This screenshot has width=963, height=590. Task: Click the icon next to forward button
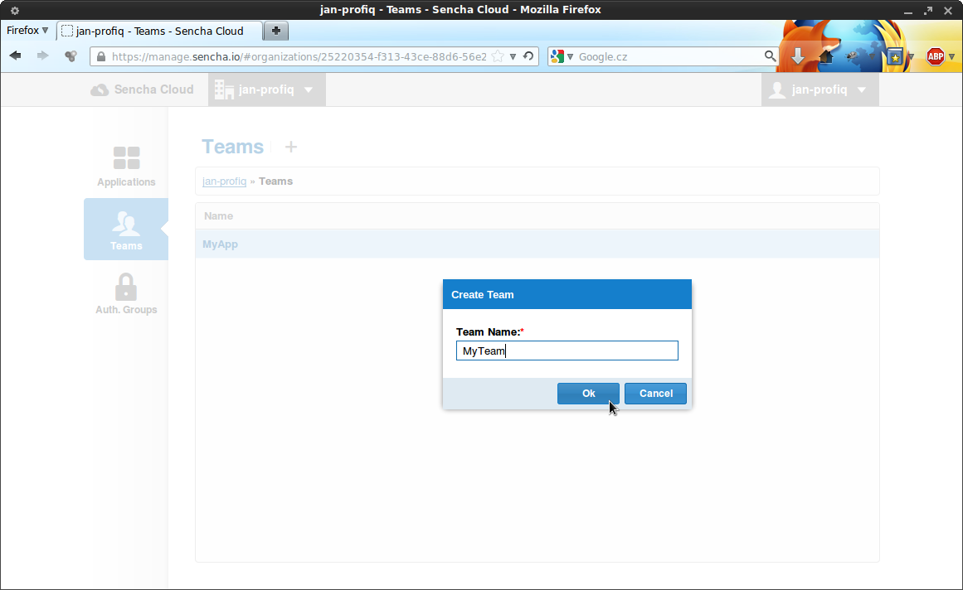coord(71,56)
